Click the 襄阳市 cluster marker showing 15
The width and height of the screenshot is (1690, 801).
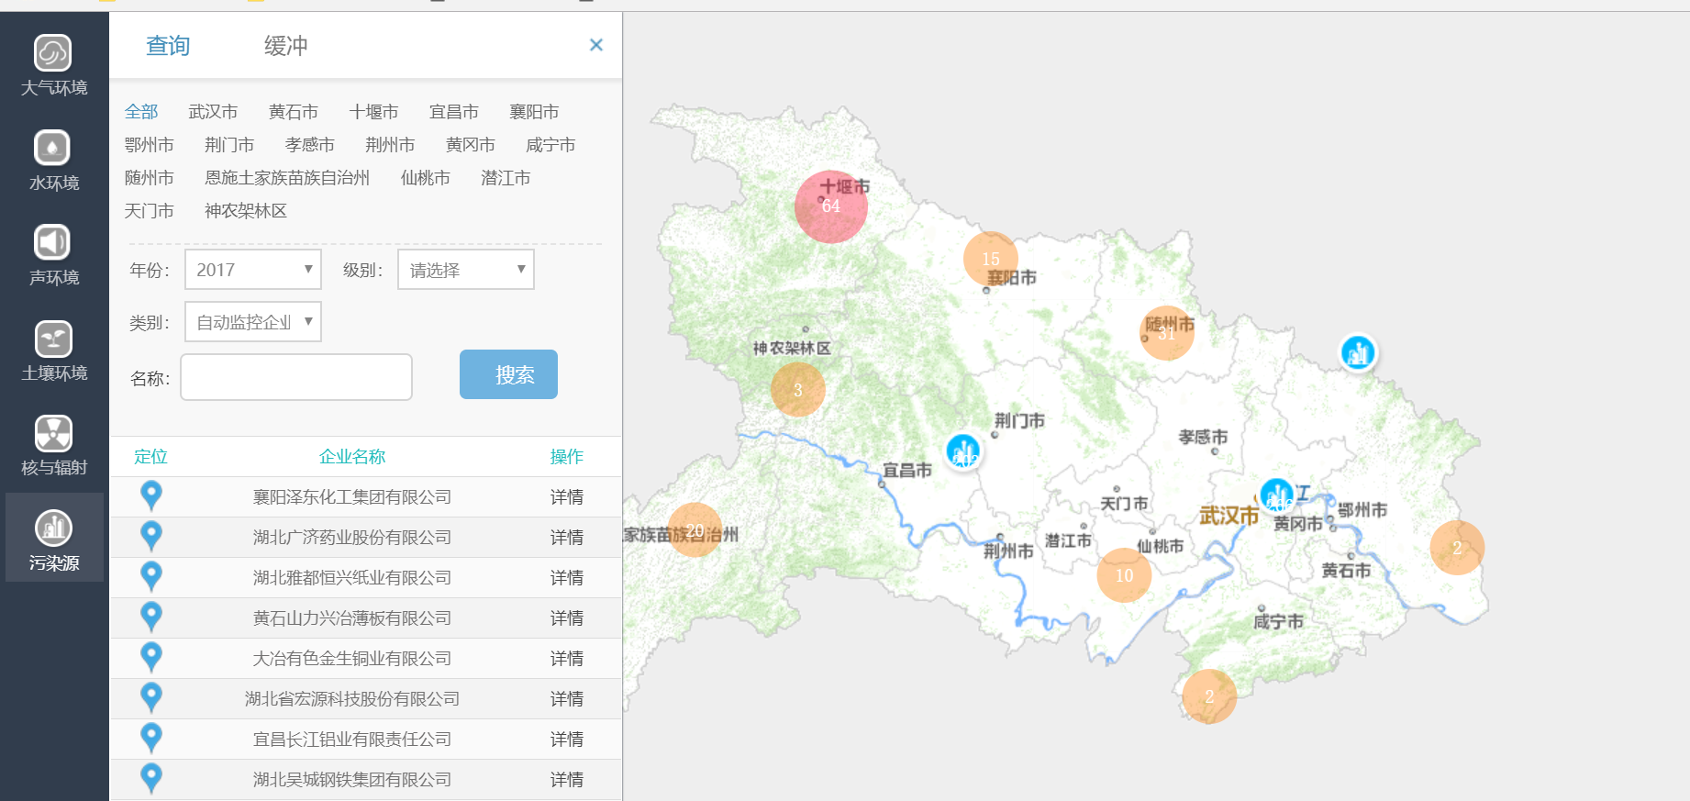point(991,259)
